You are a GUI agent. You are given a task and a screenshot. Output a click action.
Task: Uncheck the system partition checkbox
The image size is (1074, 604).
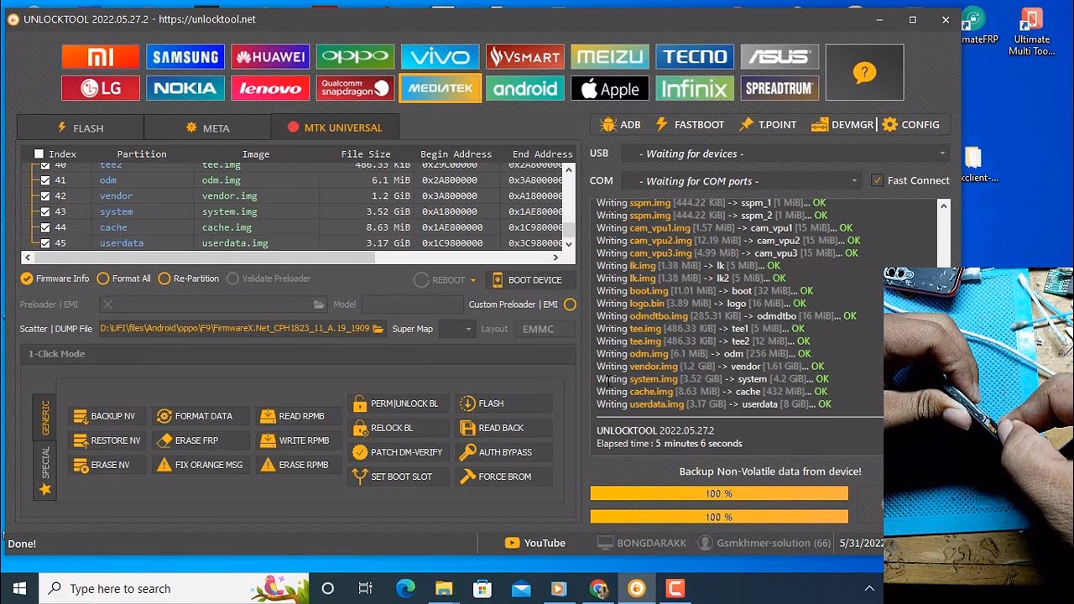45,211
